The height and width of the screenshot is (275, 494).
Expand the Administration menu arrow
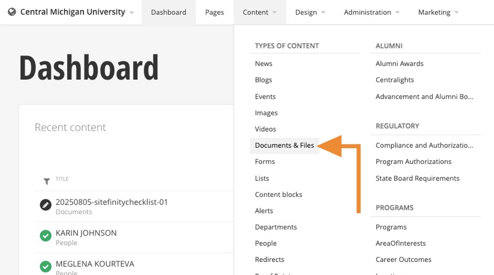click(397, 13)
